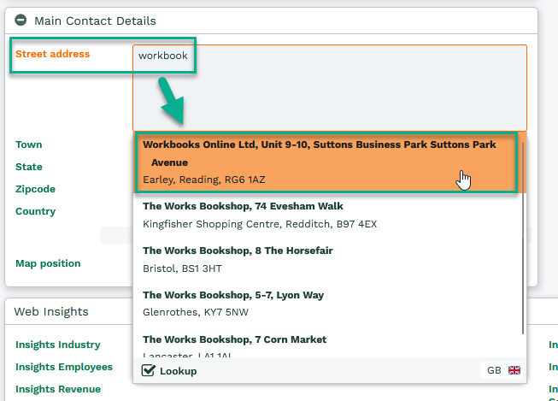Image resolution: width=558 pixels, height=401 pixels.
Task: Click the Town field label
Action: pyautogui.click(x=29, y=144)
